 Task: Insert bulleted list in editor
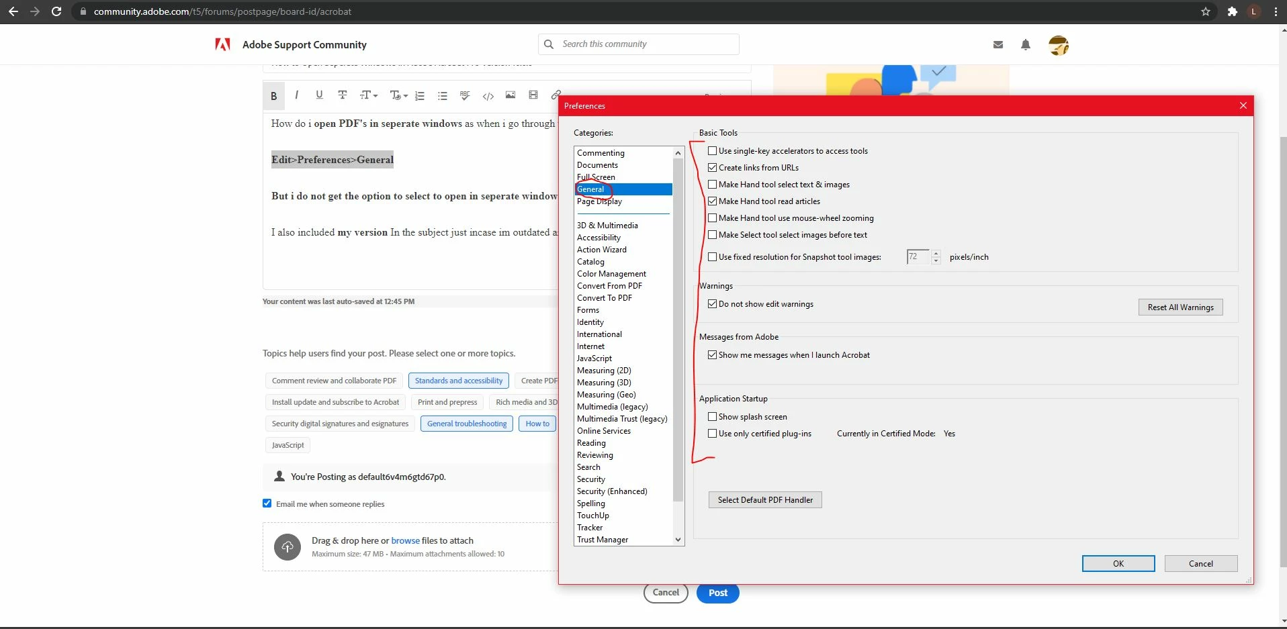(442, 96)
